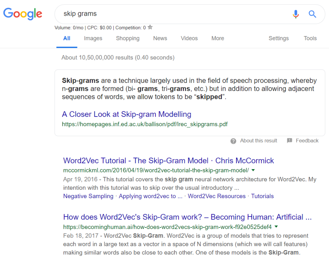Image resolution: width=329 pixels, height=262 pixels.
Task: Click the question mark icon beside About this result
Action: pos(233,141)
